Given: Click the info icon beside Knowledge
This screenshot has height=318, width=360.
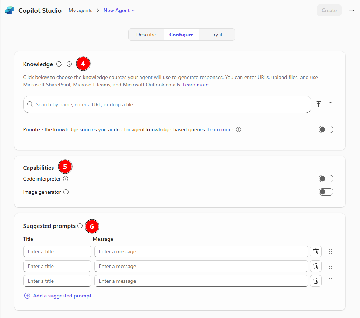Looking at the screenshot, I should point(69,64).
